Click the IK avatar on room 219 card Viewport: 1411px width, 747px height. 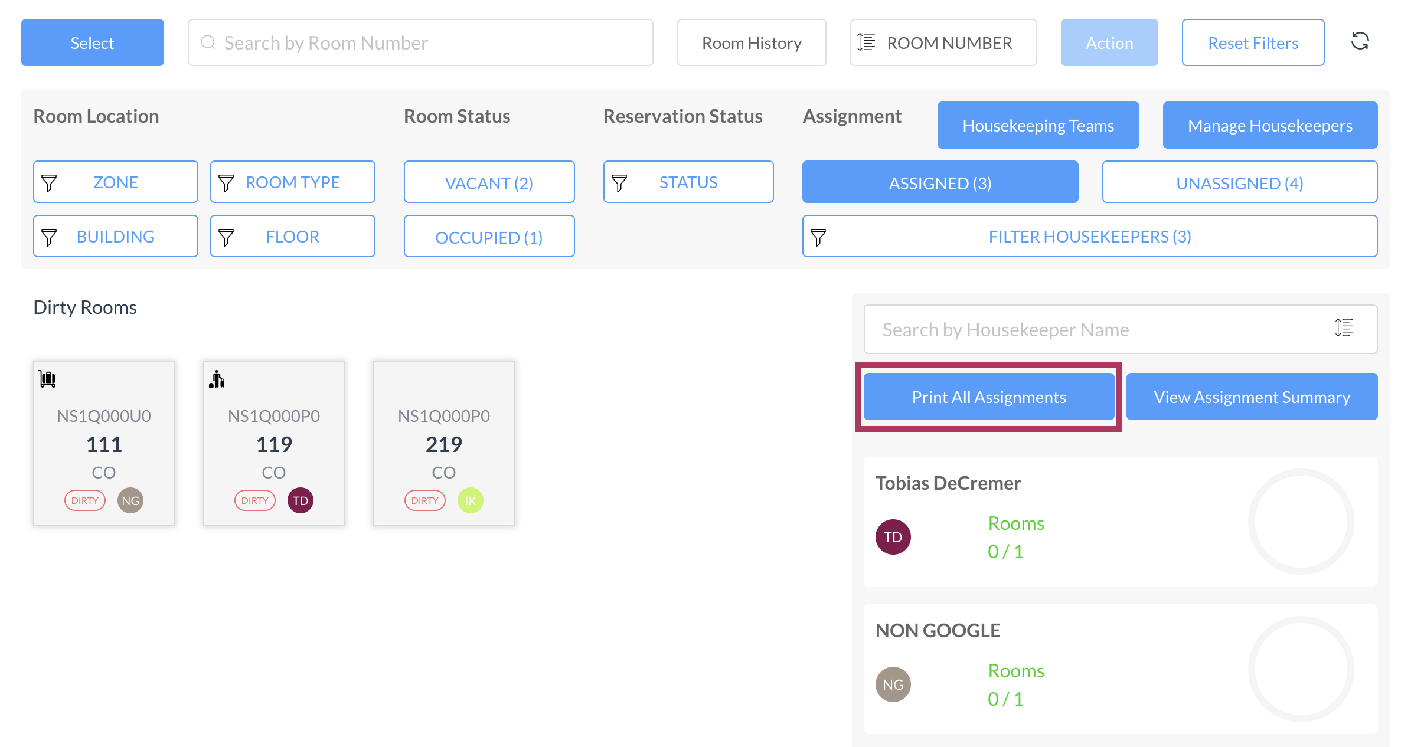[471, 500]
